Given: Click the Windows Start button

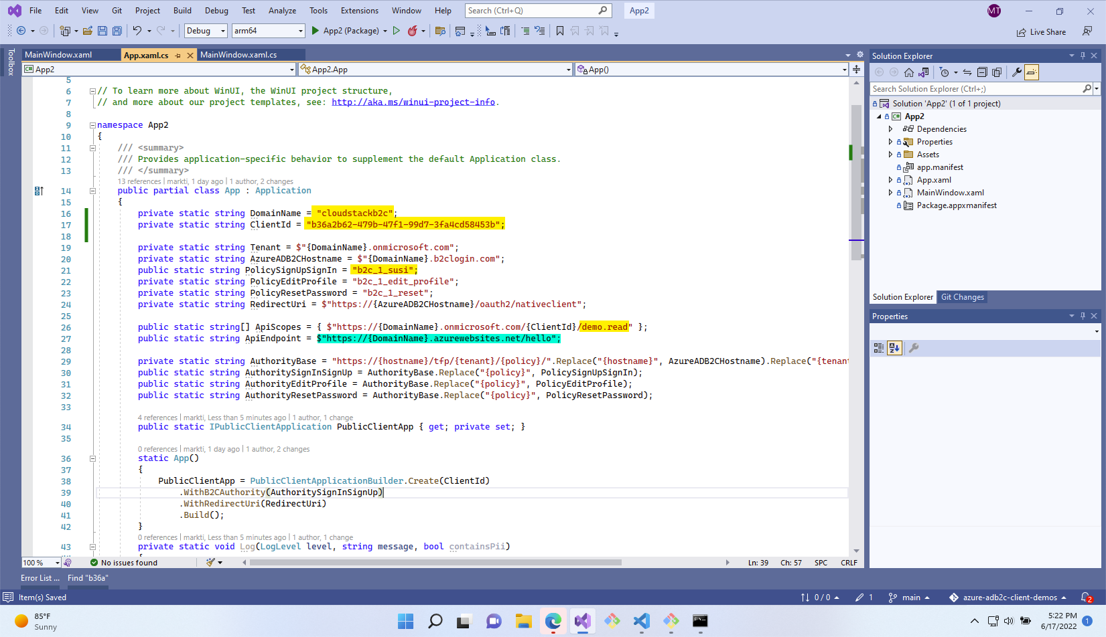Looking at the screenshot, I should pyautogui.click(x=405, y=621).
